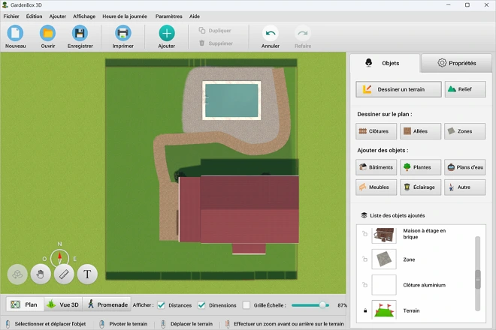Open the Paramètres menu
Screen dimensions: 496x330
point(168,16)
